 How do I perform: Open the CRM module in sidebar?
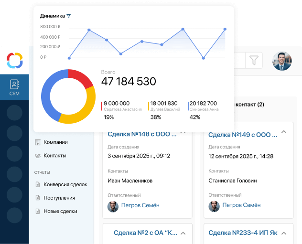tap(14, 88)
